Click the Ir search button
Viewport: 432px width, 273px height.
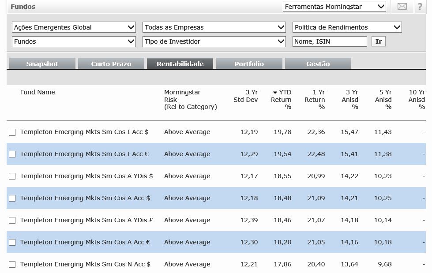(x=379, y=41)
